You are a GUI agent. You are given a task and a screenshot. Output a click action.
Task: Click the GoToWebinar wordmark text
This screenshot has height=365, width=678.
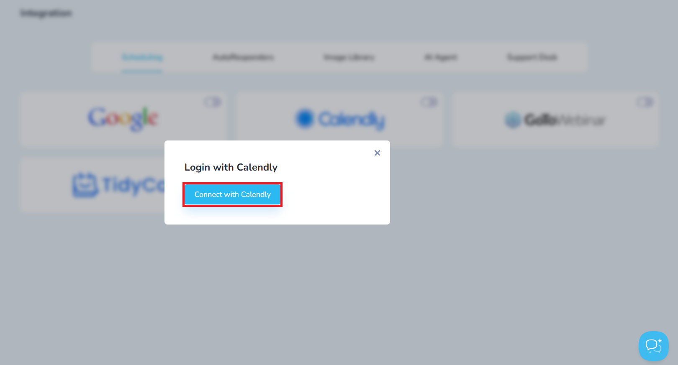[565, 120]
